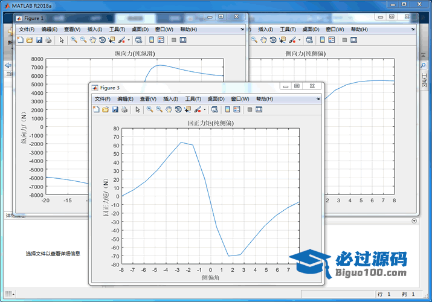
Task: Insert colorbar in Figure 1
Action: click(x=152, y=40)
